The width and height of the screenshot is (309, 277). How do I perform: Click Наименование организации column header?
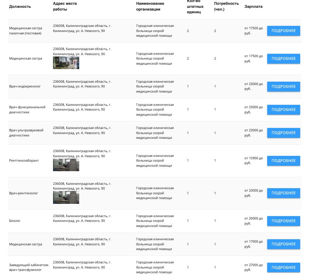150,6
